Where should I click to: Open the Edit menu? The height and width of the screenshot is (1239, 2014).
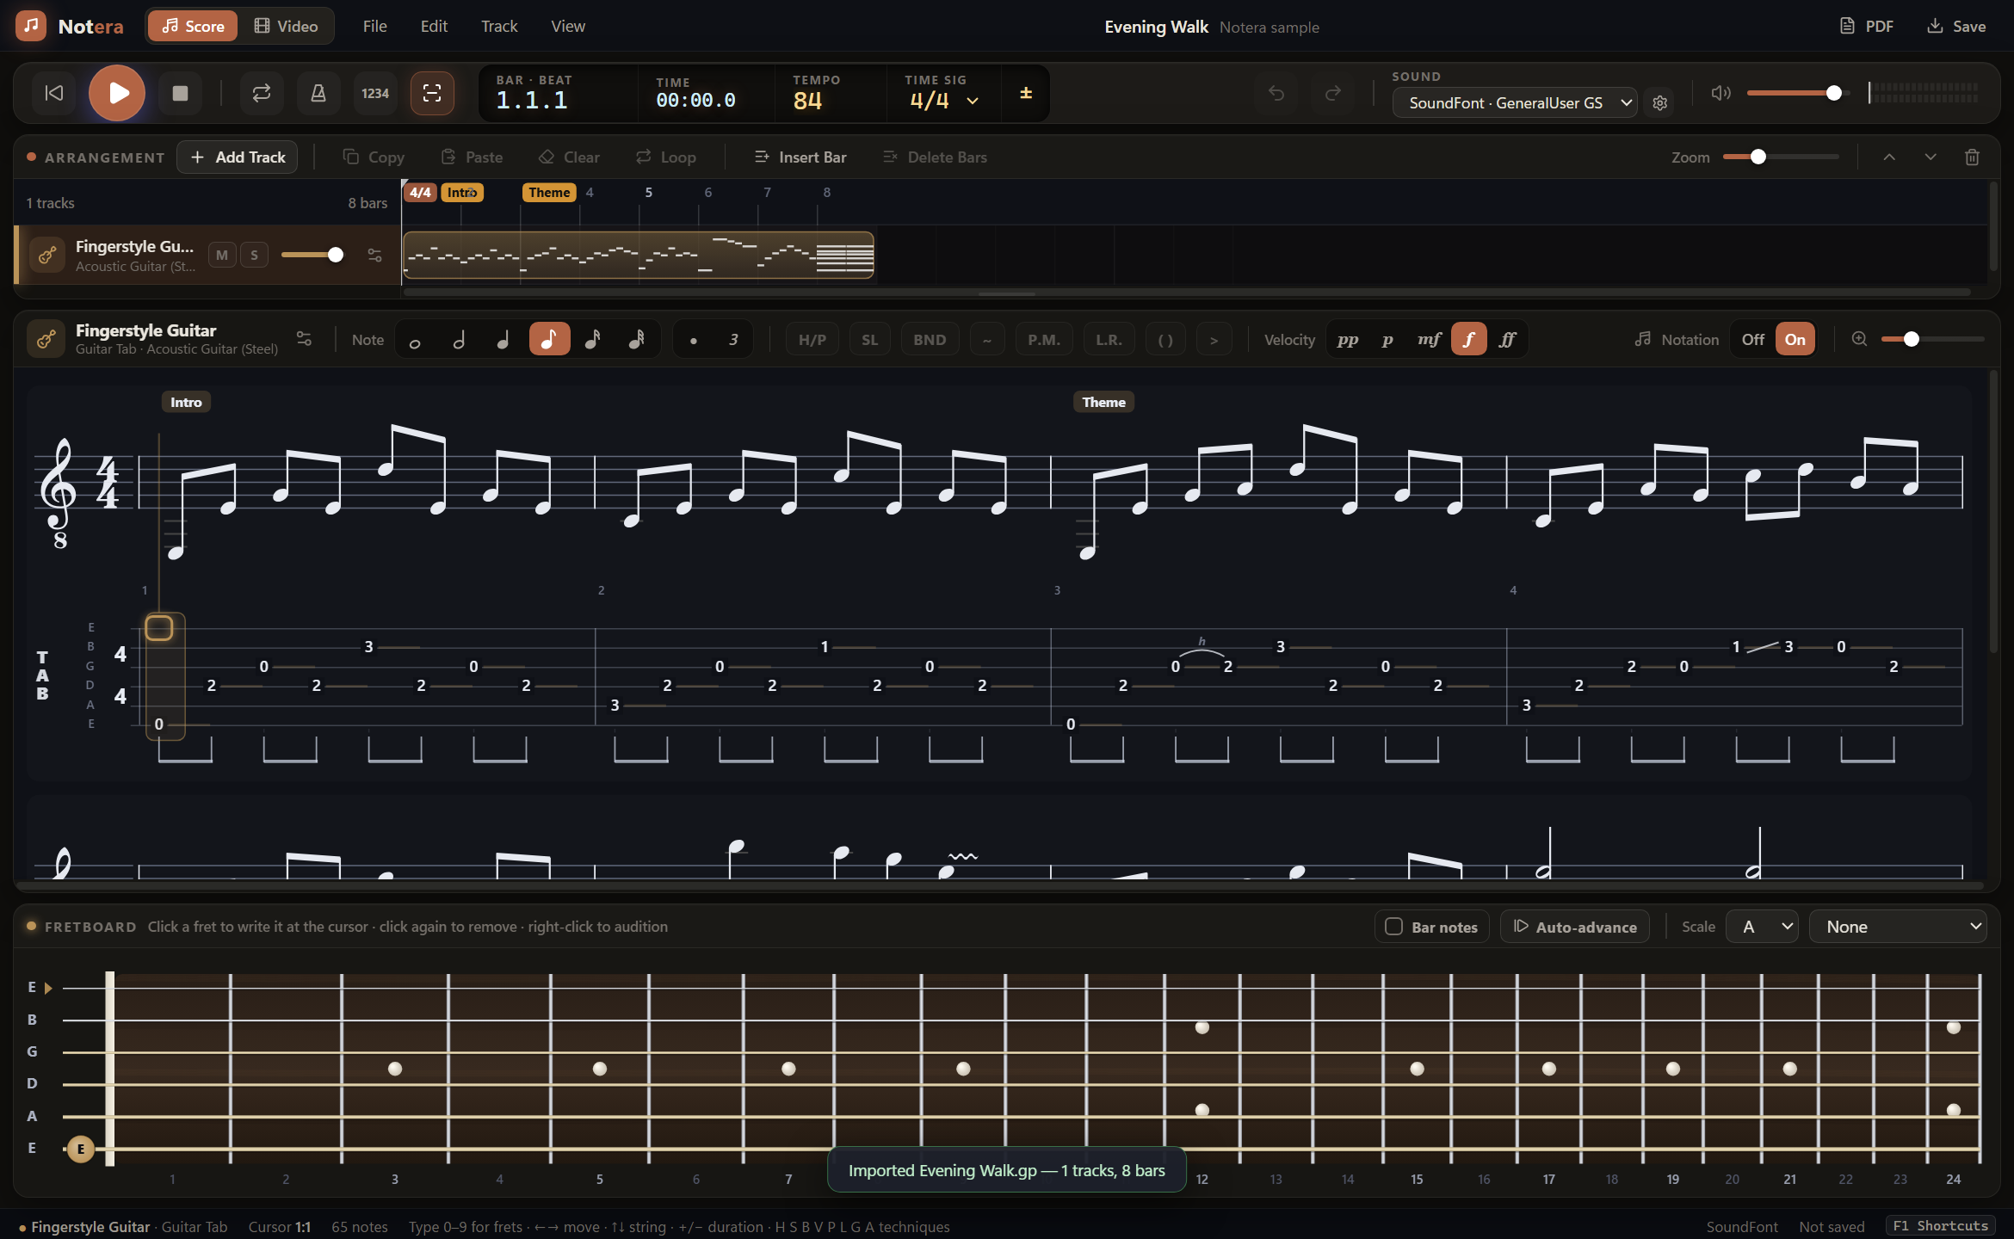[x=434, y=26]
